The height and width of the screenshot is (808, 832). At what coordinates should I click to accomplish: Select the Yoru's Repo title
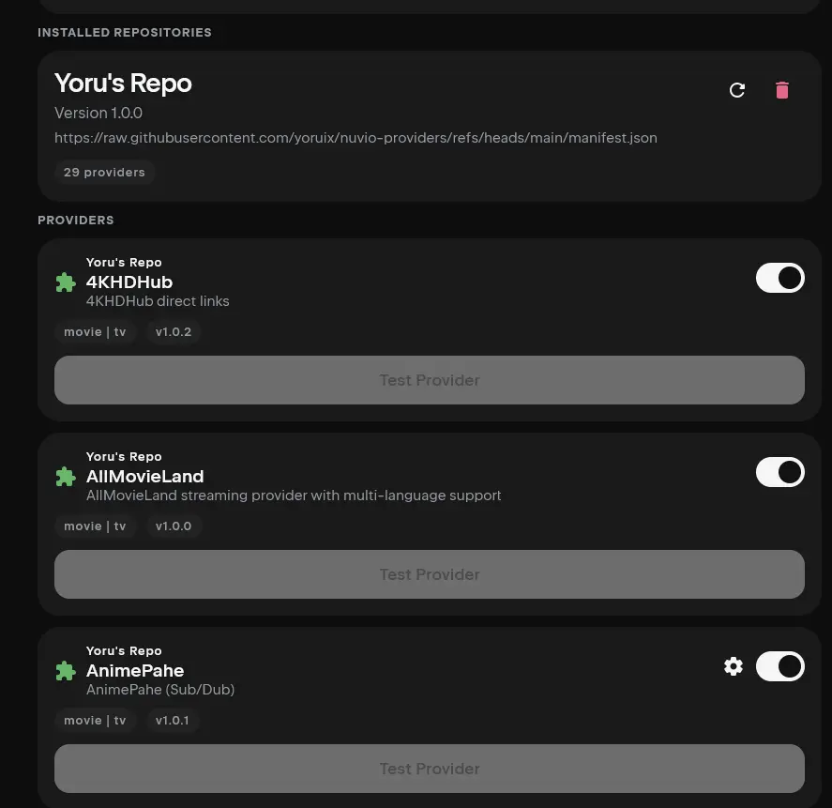(123, 84)
